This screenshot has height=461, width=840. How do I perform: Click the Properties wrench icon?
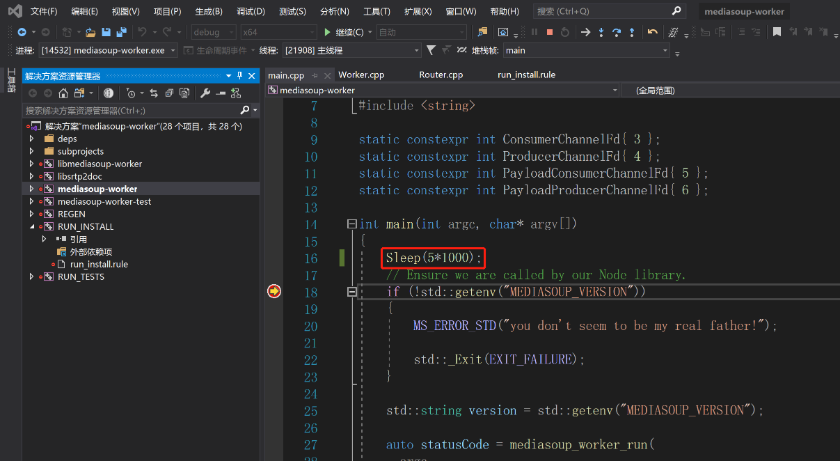[205, 93]
